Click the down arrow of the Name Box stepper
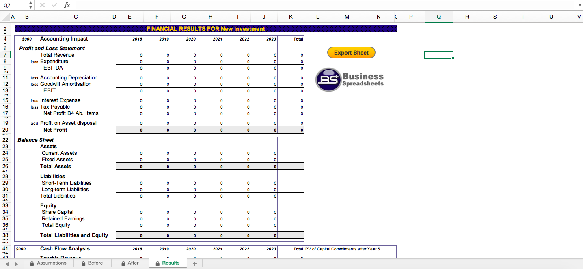This screenshot has height=269, width=583. pyautogui.click(x=30, y=7)
